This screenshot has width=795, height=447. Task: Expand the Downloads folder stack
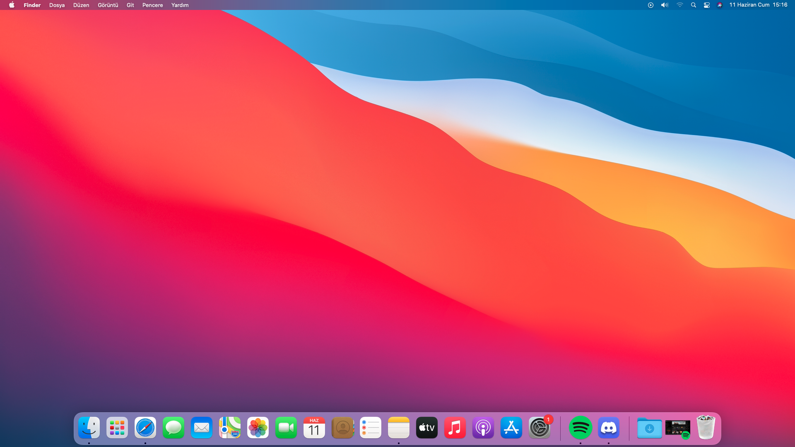tap(649, 428)
